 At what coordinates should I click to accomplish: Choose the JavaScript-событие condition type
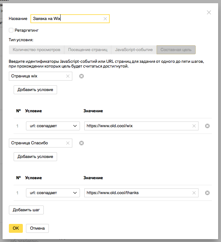point(134,50)
